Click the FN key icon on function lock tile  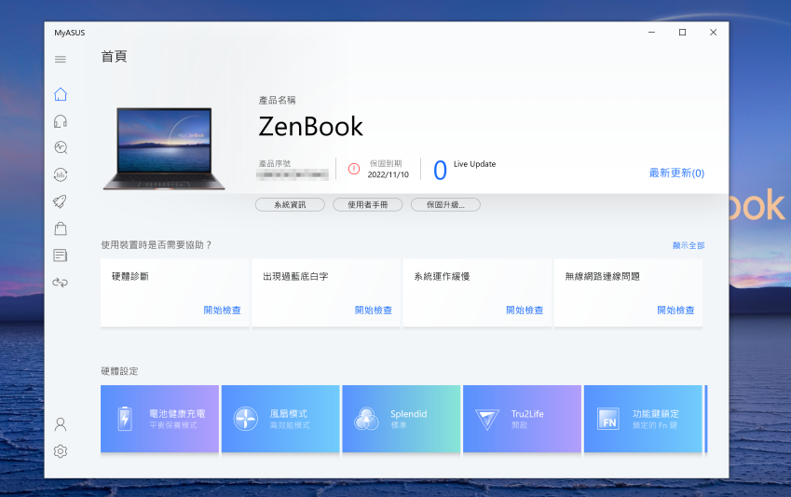(x=608, y=420)
